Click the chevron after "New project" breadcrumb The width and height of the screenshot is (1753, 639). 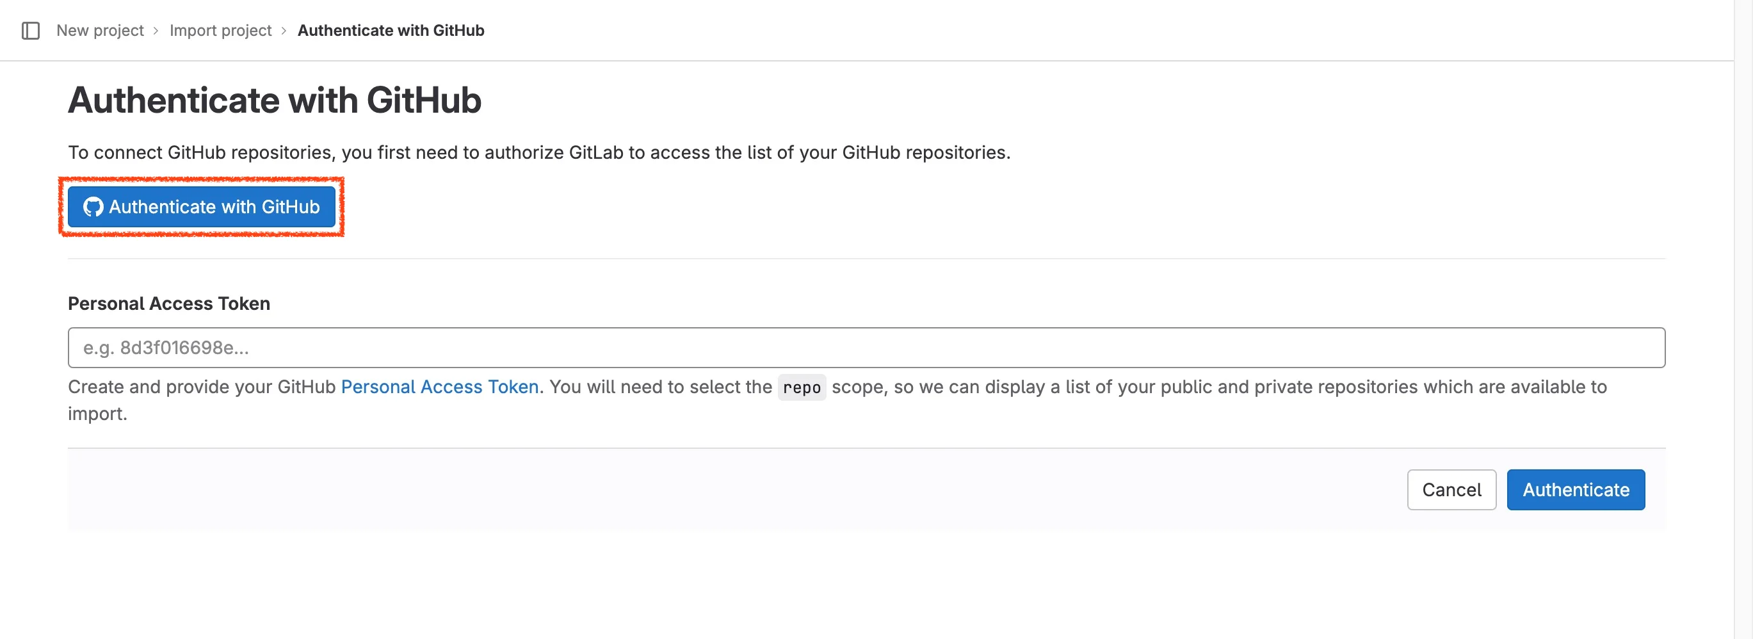point(156,31)
